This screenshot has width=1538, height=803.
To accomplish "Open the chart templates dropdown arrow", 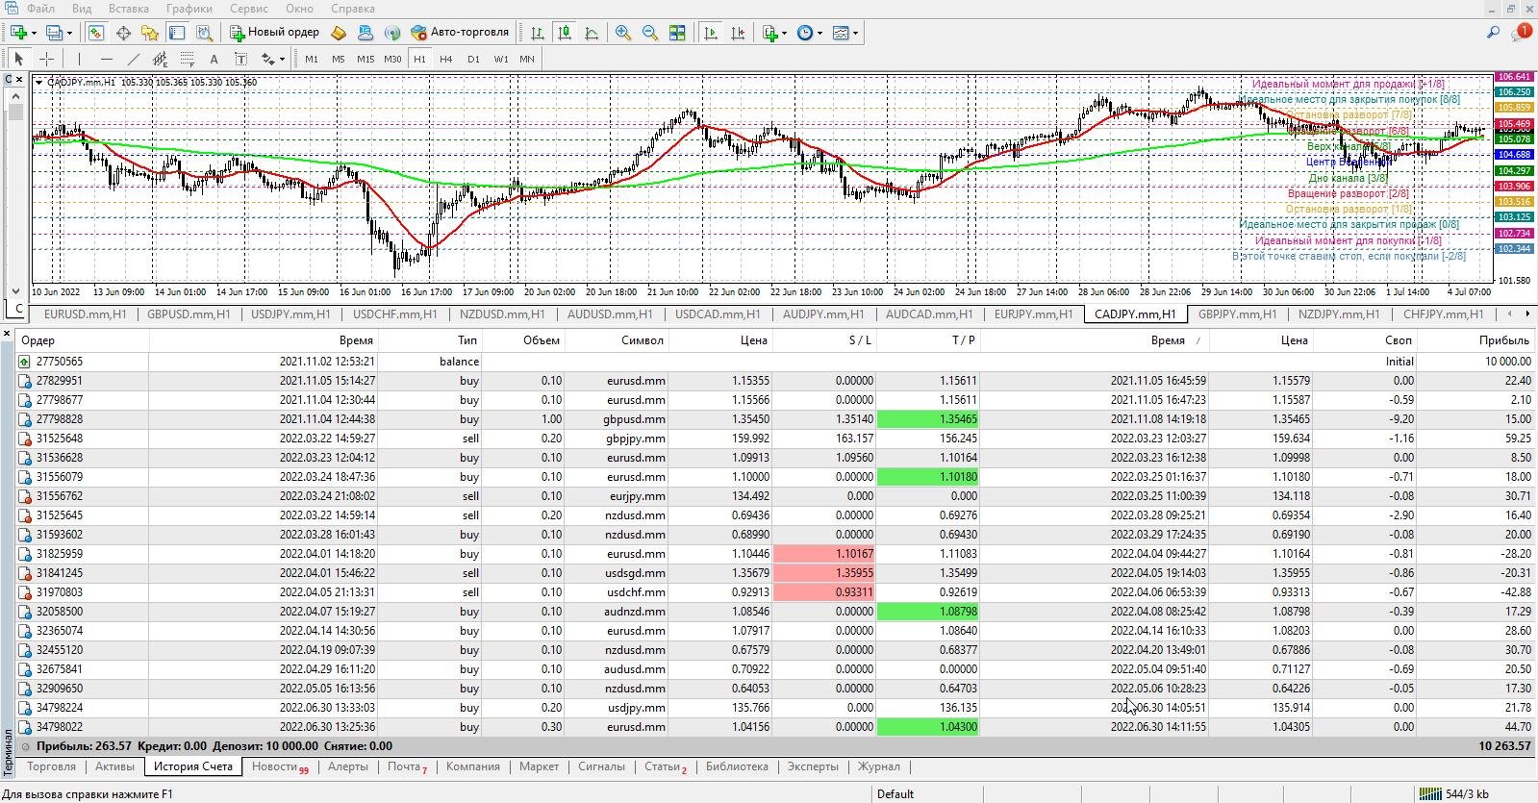I will coord(855,33).
